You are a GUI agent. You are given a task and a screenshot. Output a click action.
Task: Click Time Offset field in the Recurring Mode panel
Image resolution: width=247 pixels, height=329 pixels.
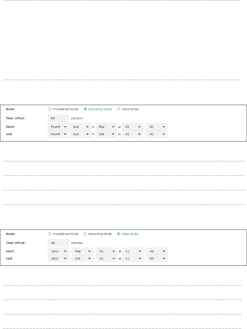58,118
